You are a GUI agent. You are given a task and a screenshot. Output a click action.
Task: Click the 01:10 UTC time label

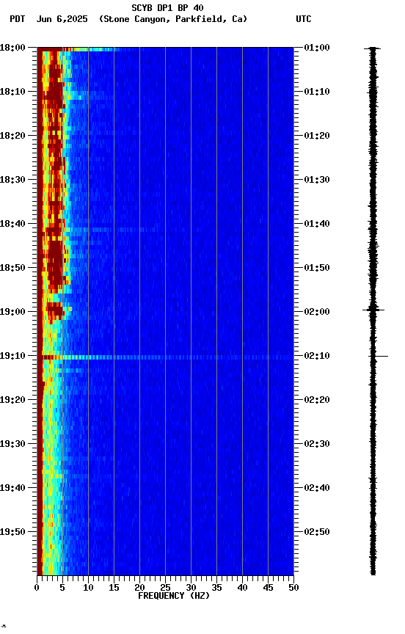coord(317,92)
